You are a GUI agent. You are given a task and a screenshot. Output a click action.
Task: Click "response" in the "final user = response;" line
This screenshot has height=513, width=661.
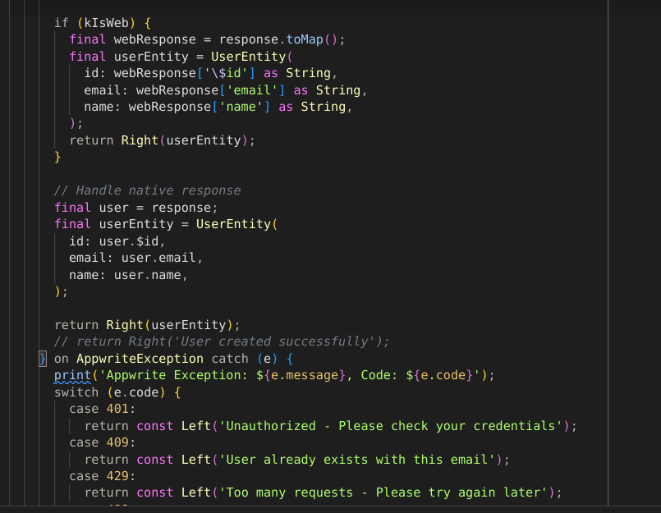point(181,208)
